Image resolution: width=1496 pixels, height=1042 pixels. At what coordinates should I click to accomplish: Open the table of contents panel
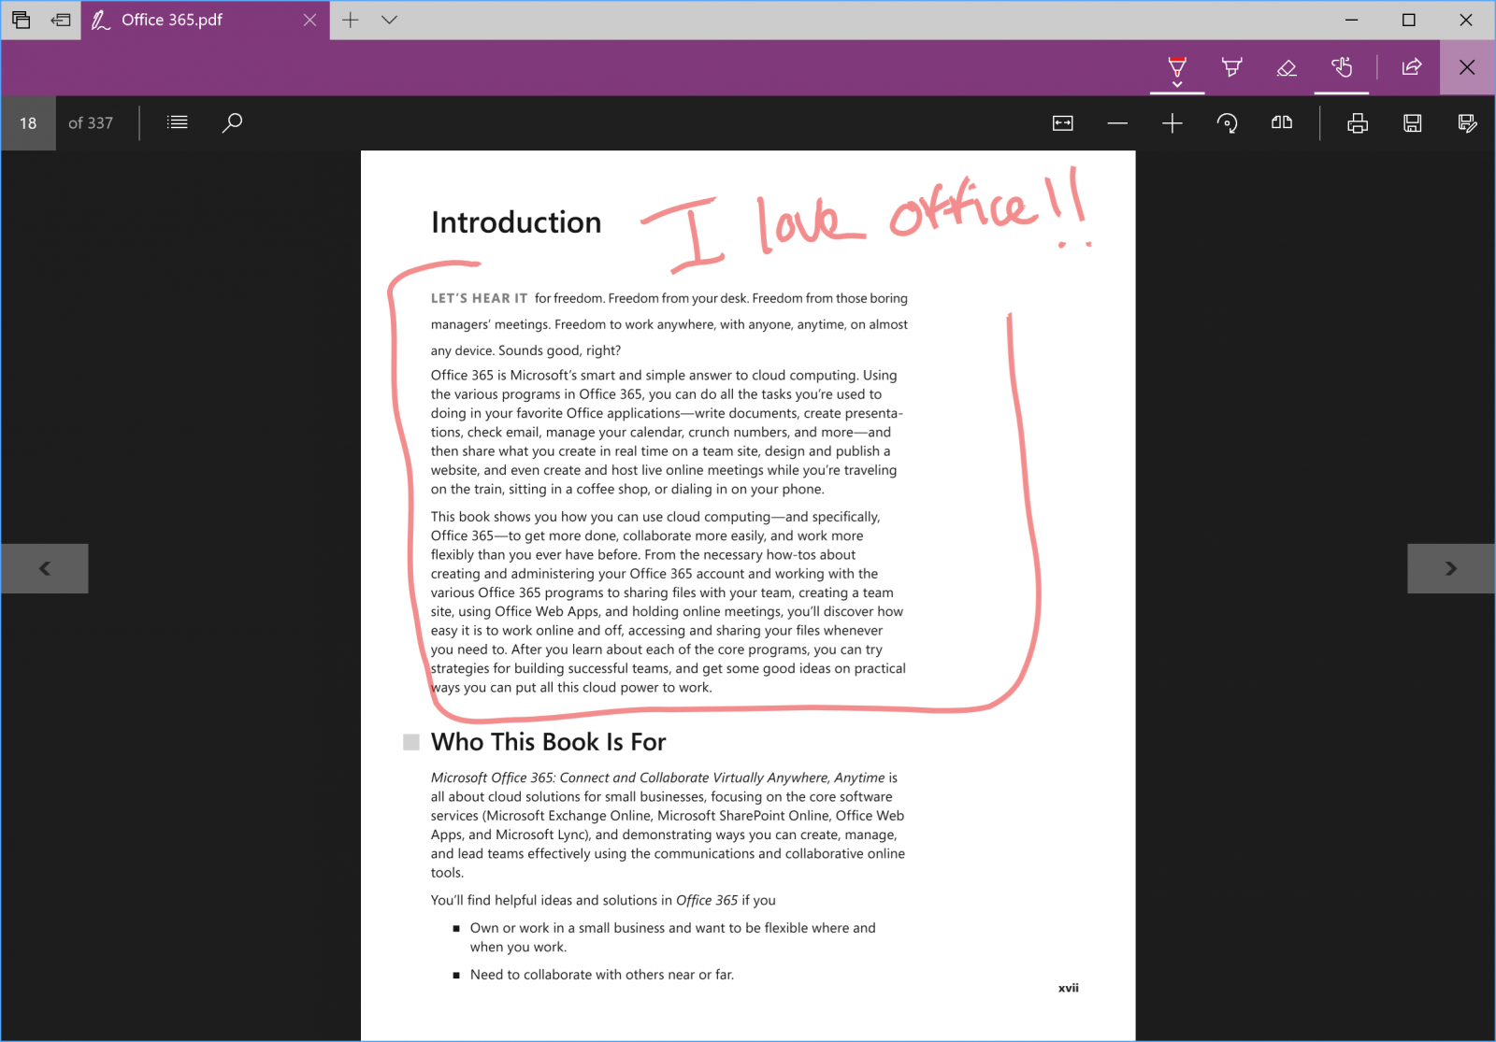(x=177, y=122)
